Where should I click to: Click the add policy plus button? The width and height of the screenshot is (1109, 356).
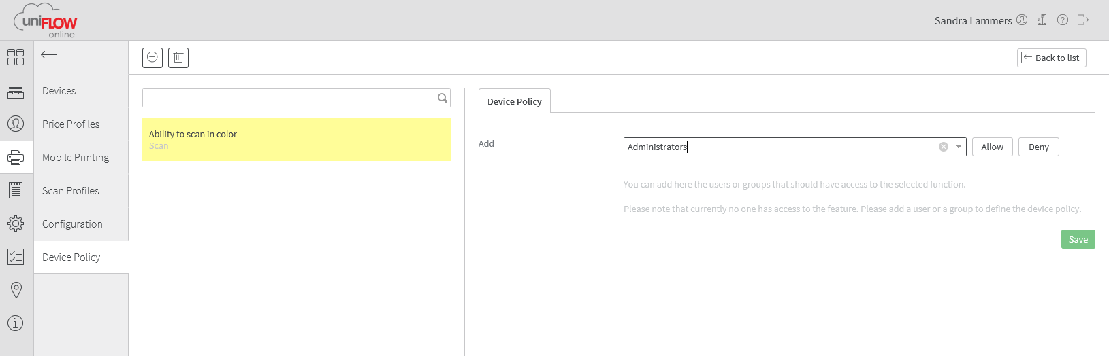point(152,58)
